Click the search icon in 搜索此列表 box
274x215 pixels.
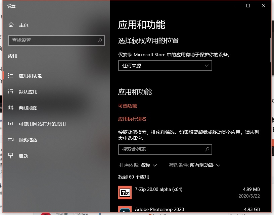coord(207,149)
